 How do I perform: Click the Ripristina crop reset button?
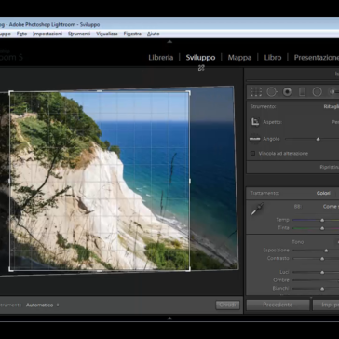pyautogui.click(x=330, y=167)
